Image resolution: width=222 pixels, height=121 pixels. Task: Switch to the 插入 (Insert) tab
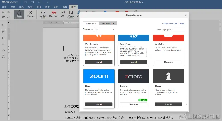21,7
